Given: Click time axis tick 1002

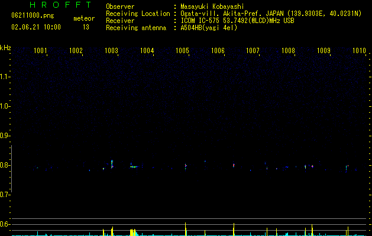Looking at the screenshot, I should (76, 51).
